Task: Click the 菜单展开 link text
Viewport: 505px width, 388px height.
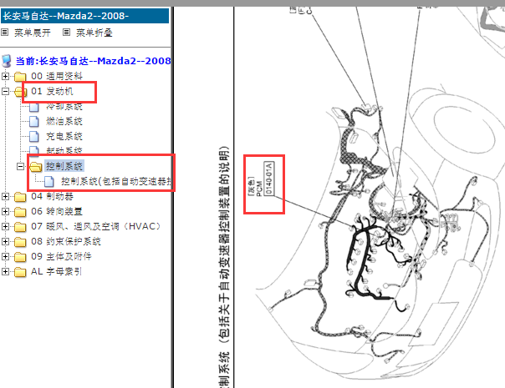Action: (x=33, y=33)
